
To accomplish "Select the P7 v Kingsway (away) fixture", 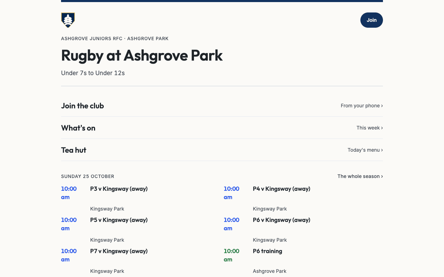I will click(119, 251).
